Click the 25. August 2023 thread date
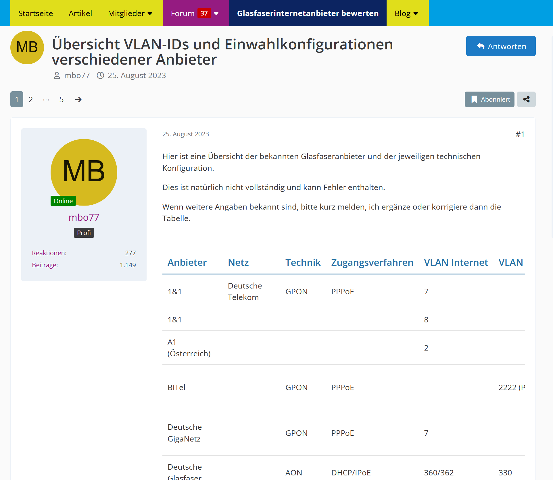The height and width of the screenshot is (480, 553). pos(137,75)
